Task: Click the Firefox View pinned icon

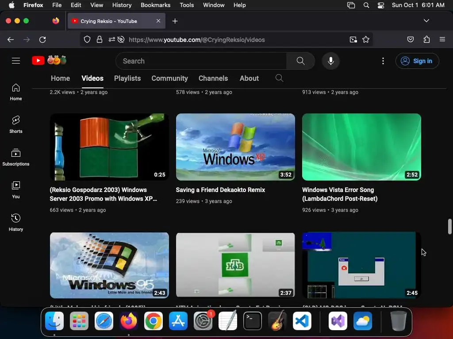Action: point(55,21)
